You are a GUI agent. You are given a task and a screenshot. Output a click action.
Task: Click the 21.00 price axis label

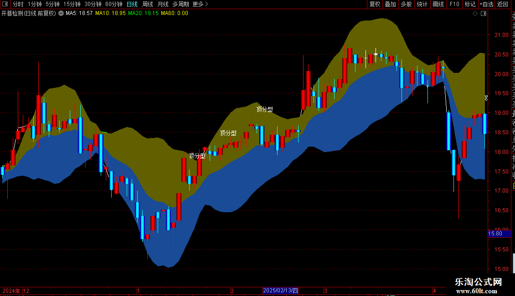click(x=501, y=35)
